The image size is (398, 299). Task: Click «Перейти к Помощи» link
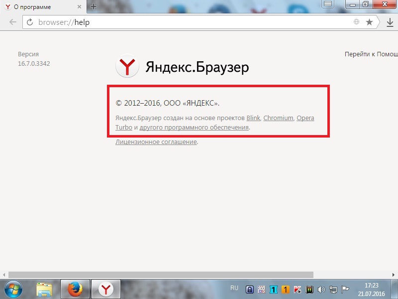pyautogui.click(x=371, y=54)
